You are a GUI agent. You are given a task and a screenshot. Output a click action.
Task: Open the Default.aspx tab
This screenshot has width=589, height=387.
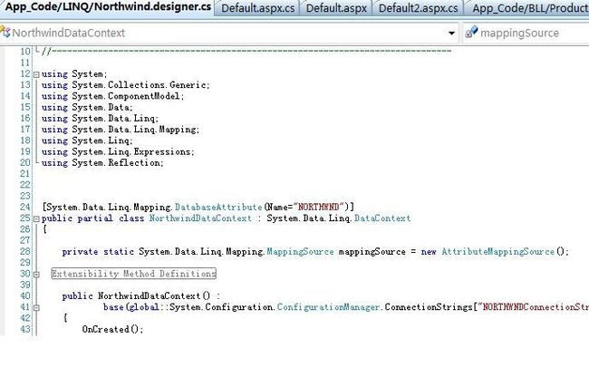336,8
